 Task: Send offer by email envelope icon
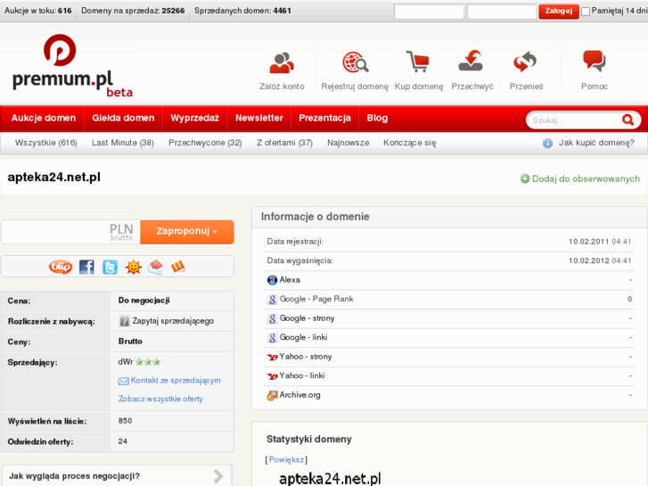point(156,268)
